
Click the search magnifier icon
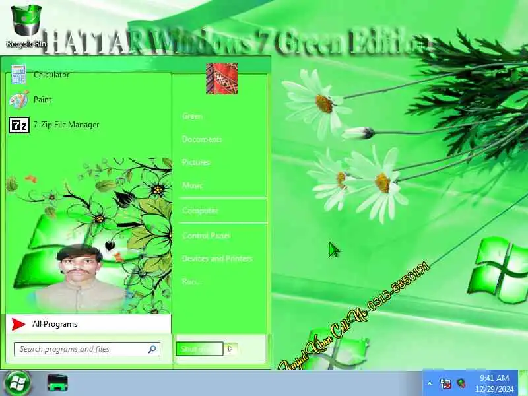click(x=152, y=349)
